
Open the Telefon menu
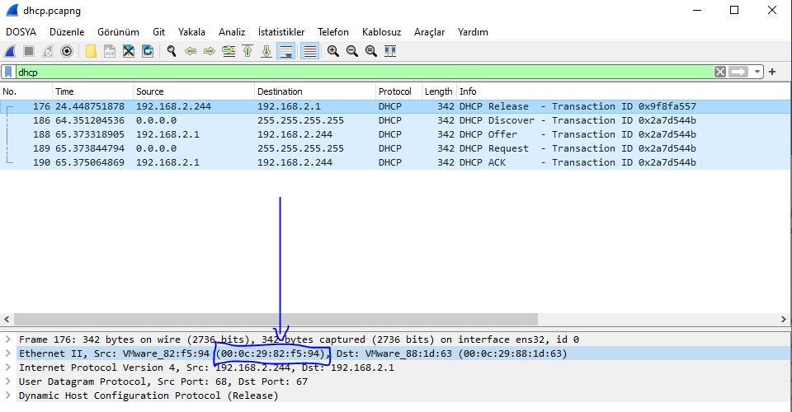pyautogui.click(x=332, y=32)
